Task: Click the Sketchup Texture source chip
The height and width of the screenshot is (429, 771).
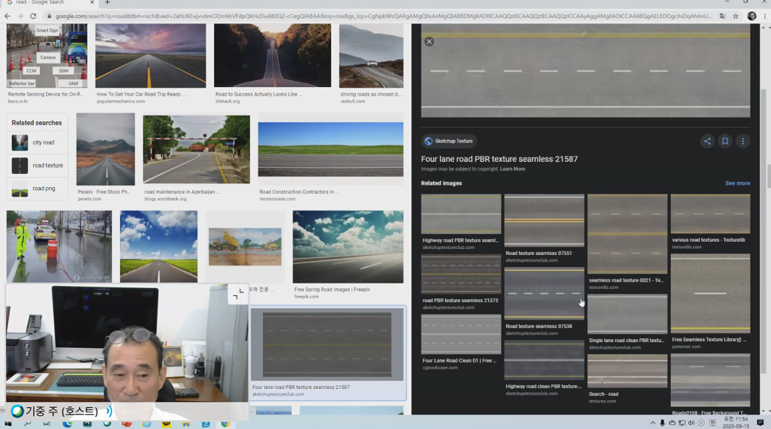Action: click(449, 141)
